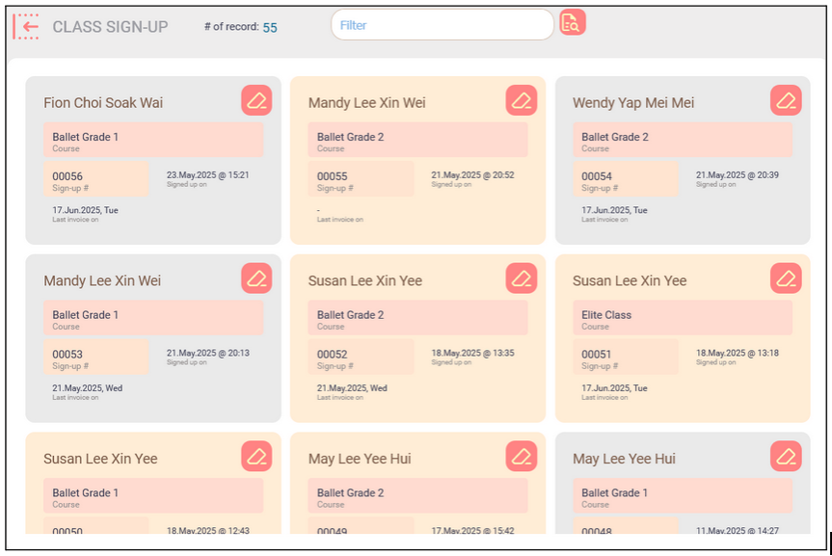Edit May Lee Yee Hui's Ballet Grade 2 record

(521, 456)
